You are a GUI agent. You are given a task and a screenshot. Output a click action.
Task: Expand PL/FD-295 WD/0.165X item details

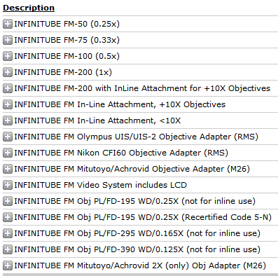pos(8,233)
